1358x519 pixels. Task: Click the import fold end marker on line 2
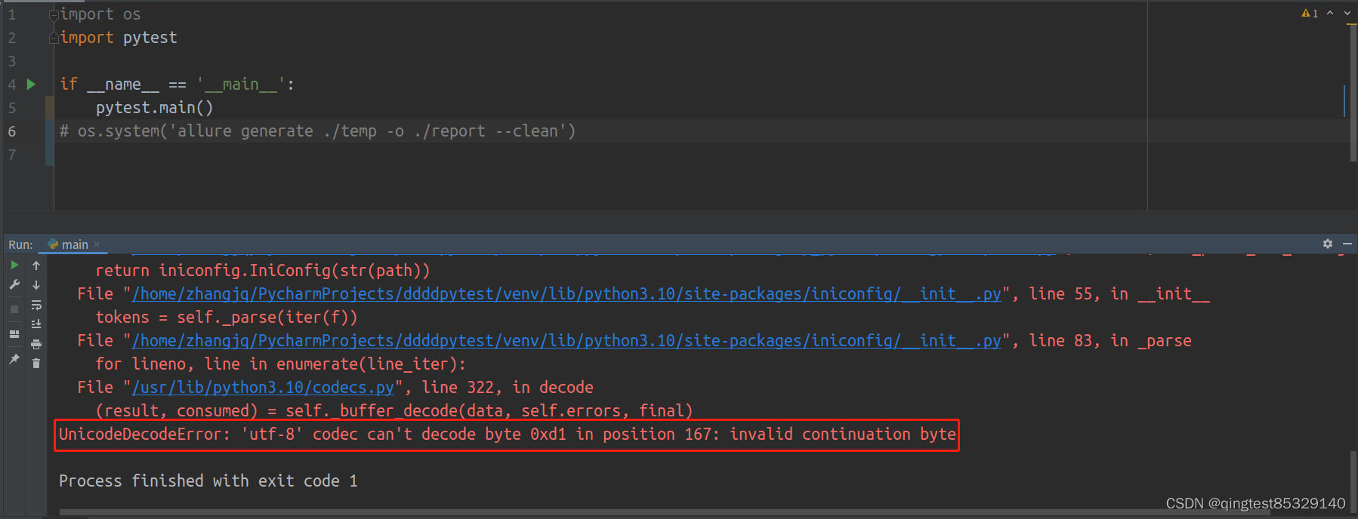(x=54, y=38)
